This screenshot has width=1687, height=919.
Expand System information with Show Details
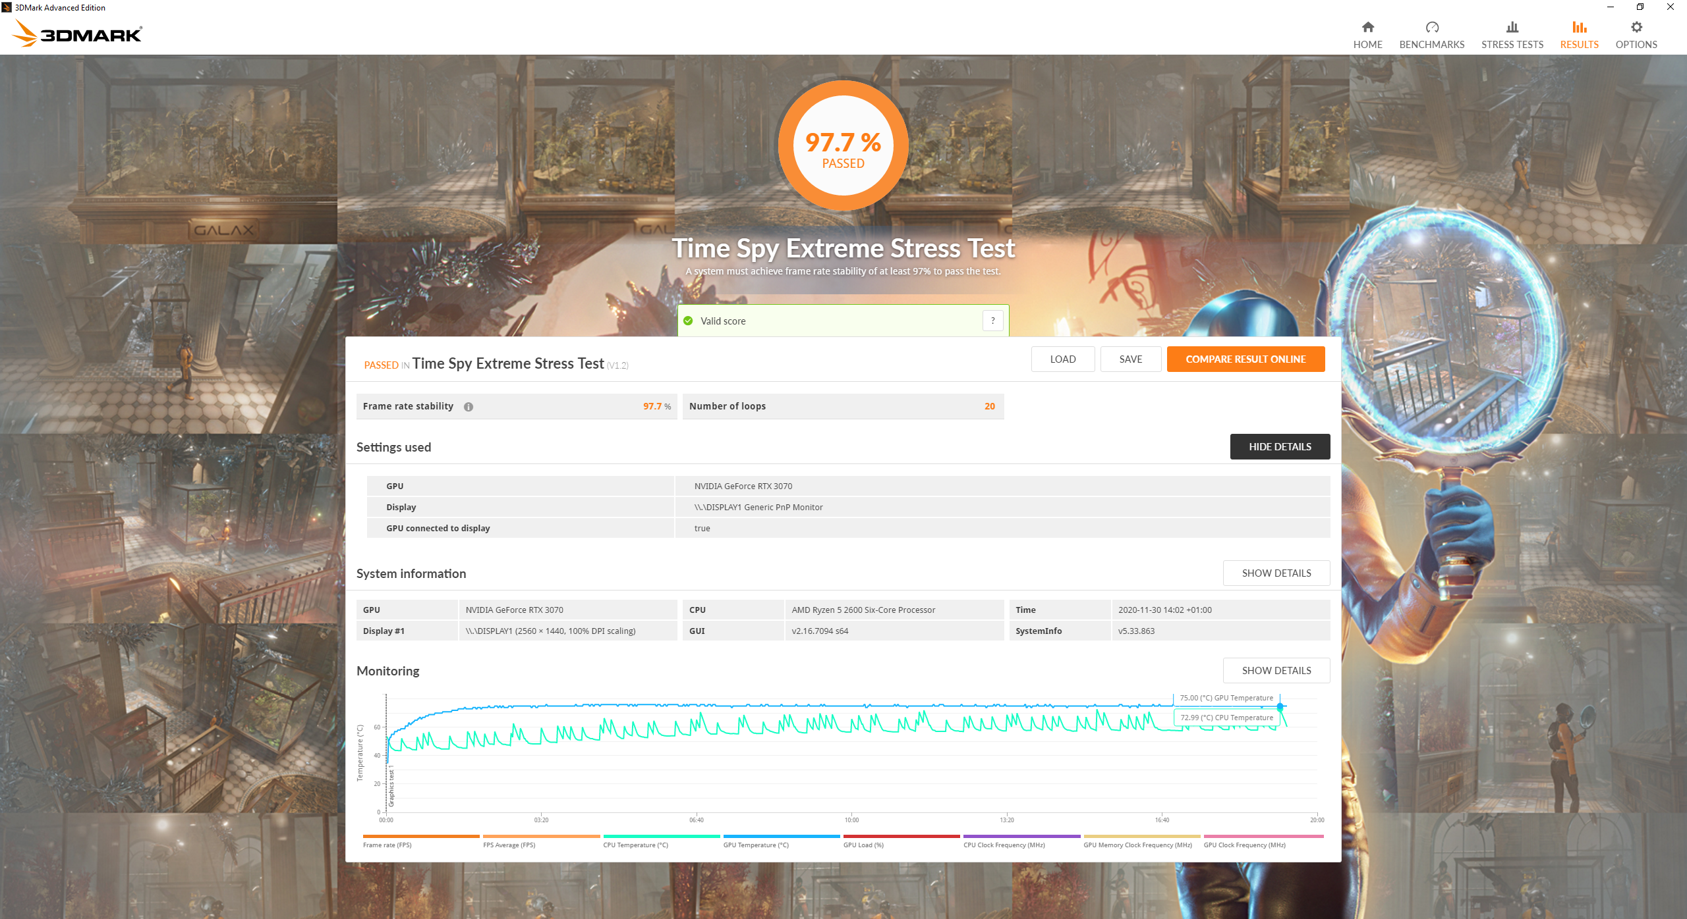(1276, 573)
